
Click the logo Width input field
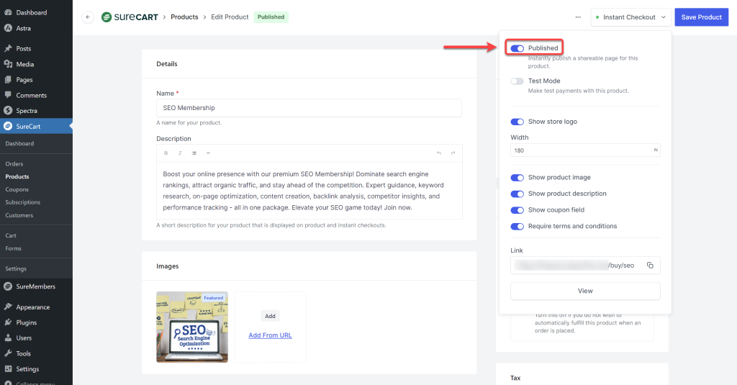585,150
